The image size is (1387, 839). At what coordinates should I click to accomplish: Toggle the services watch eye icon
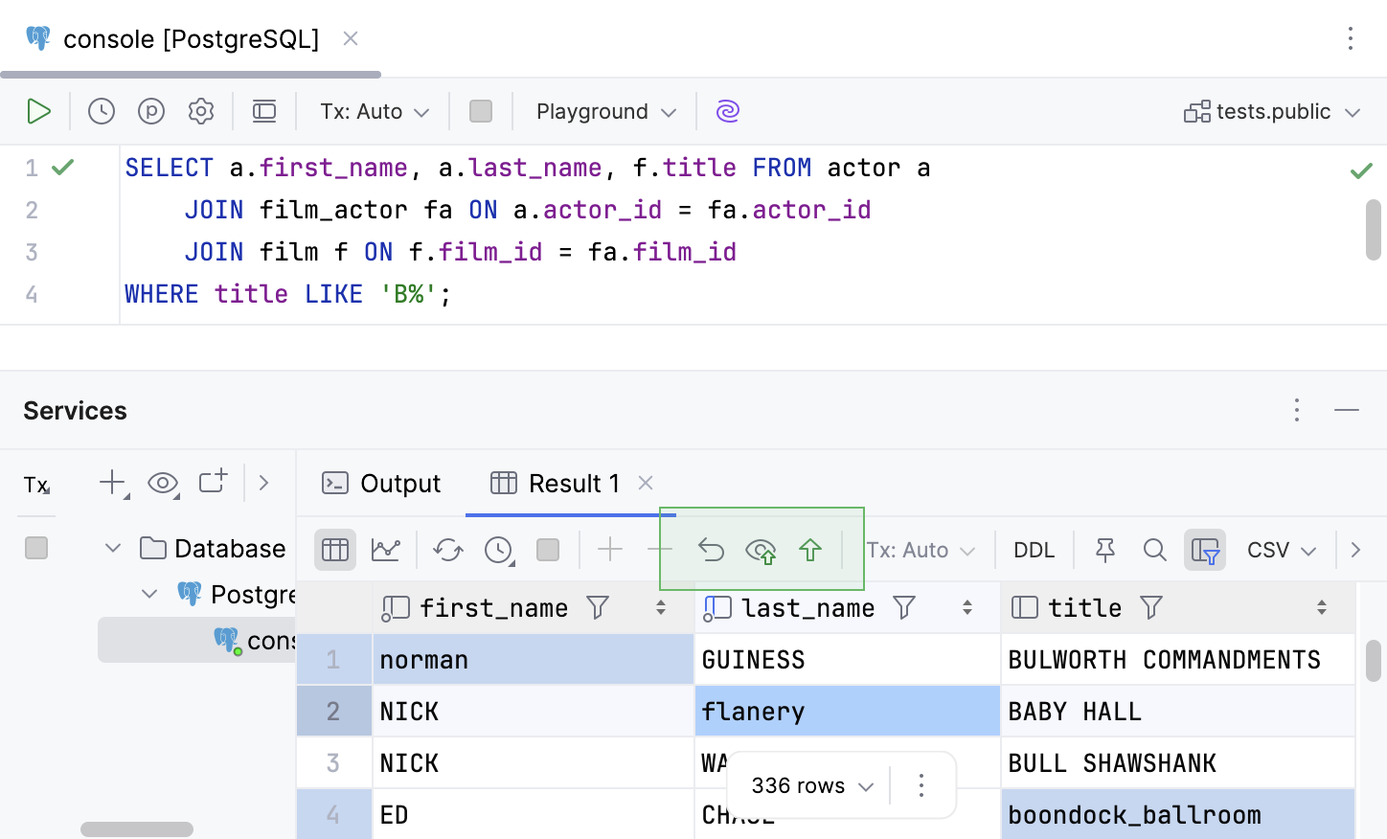click(163, 483)
